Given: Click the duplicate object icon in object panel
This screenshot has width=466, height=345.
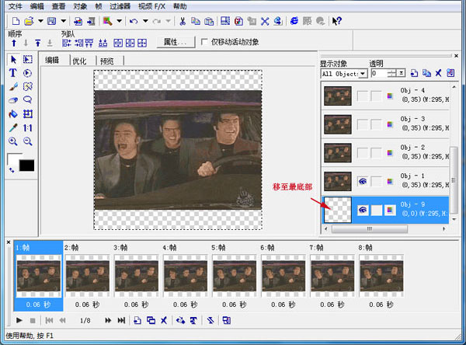Looking at the screenshot, I should pyautogui.click(x=426, y=73).
